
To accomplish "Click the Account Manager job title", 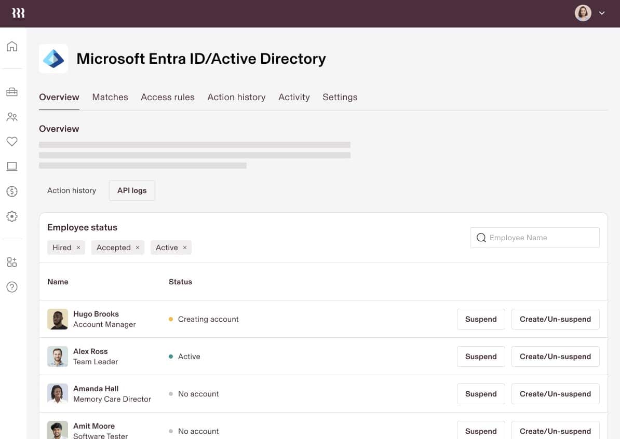I will pos(104,324).
